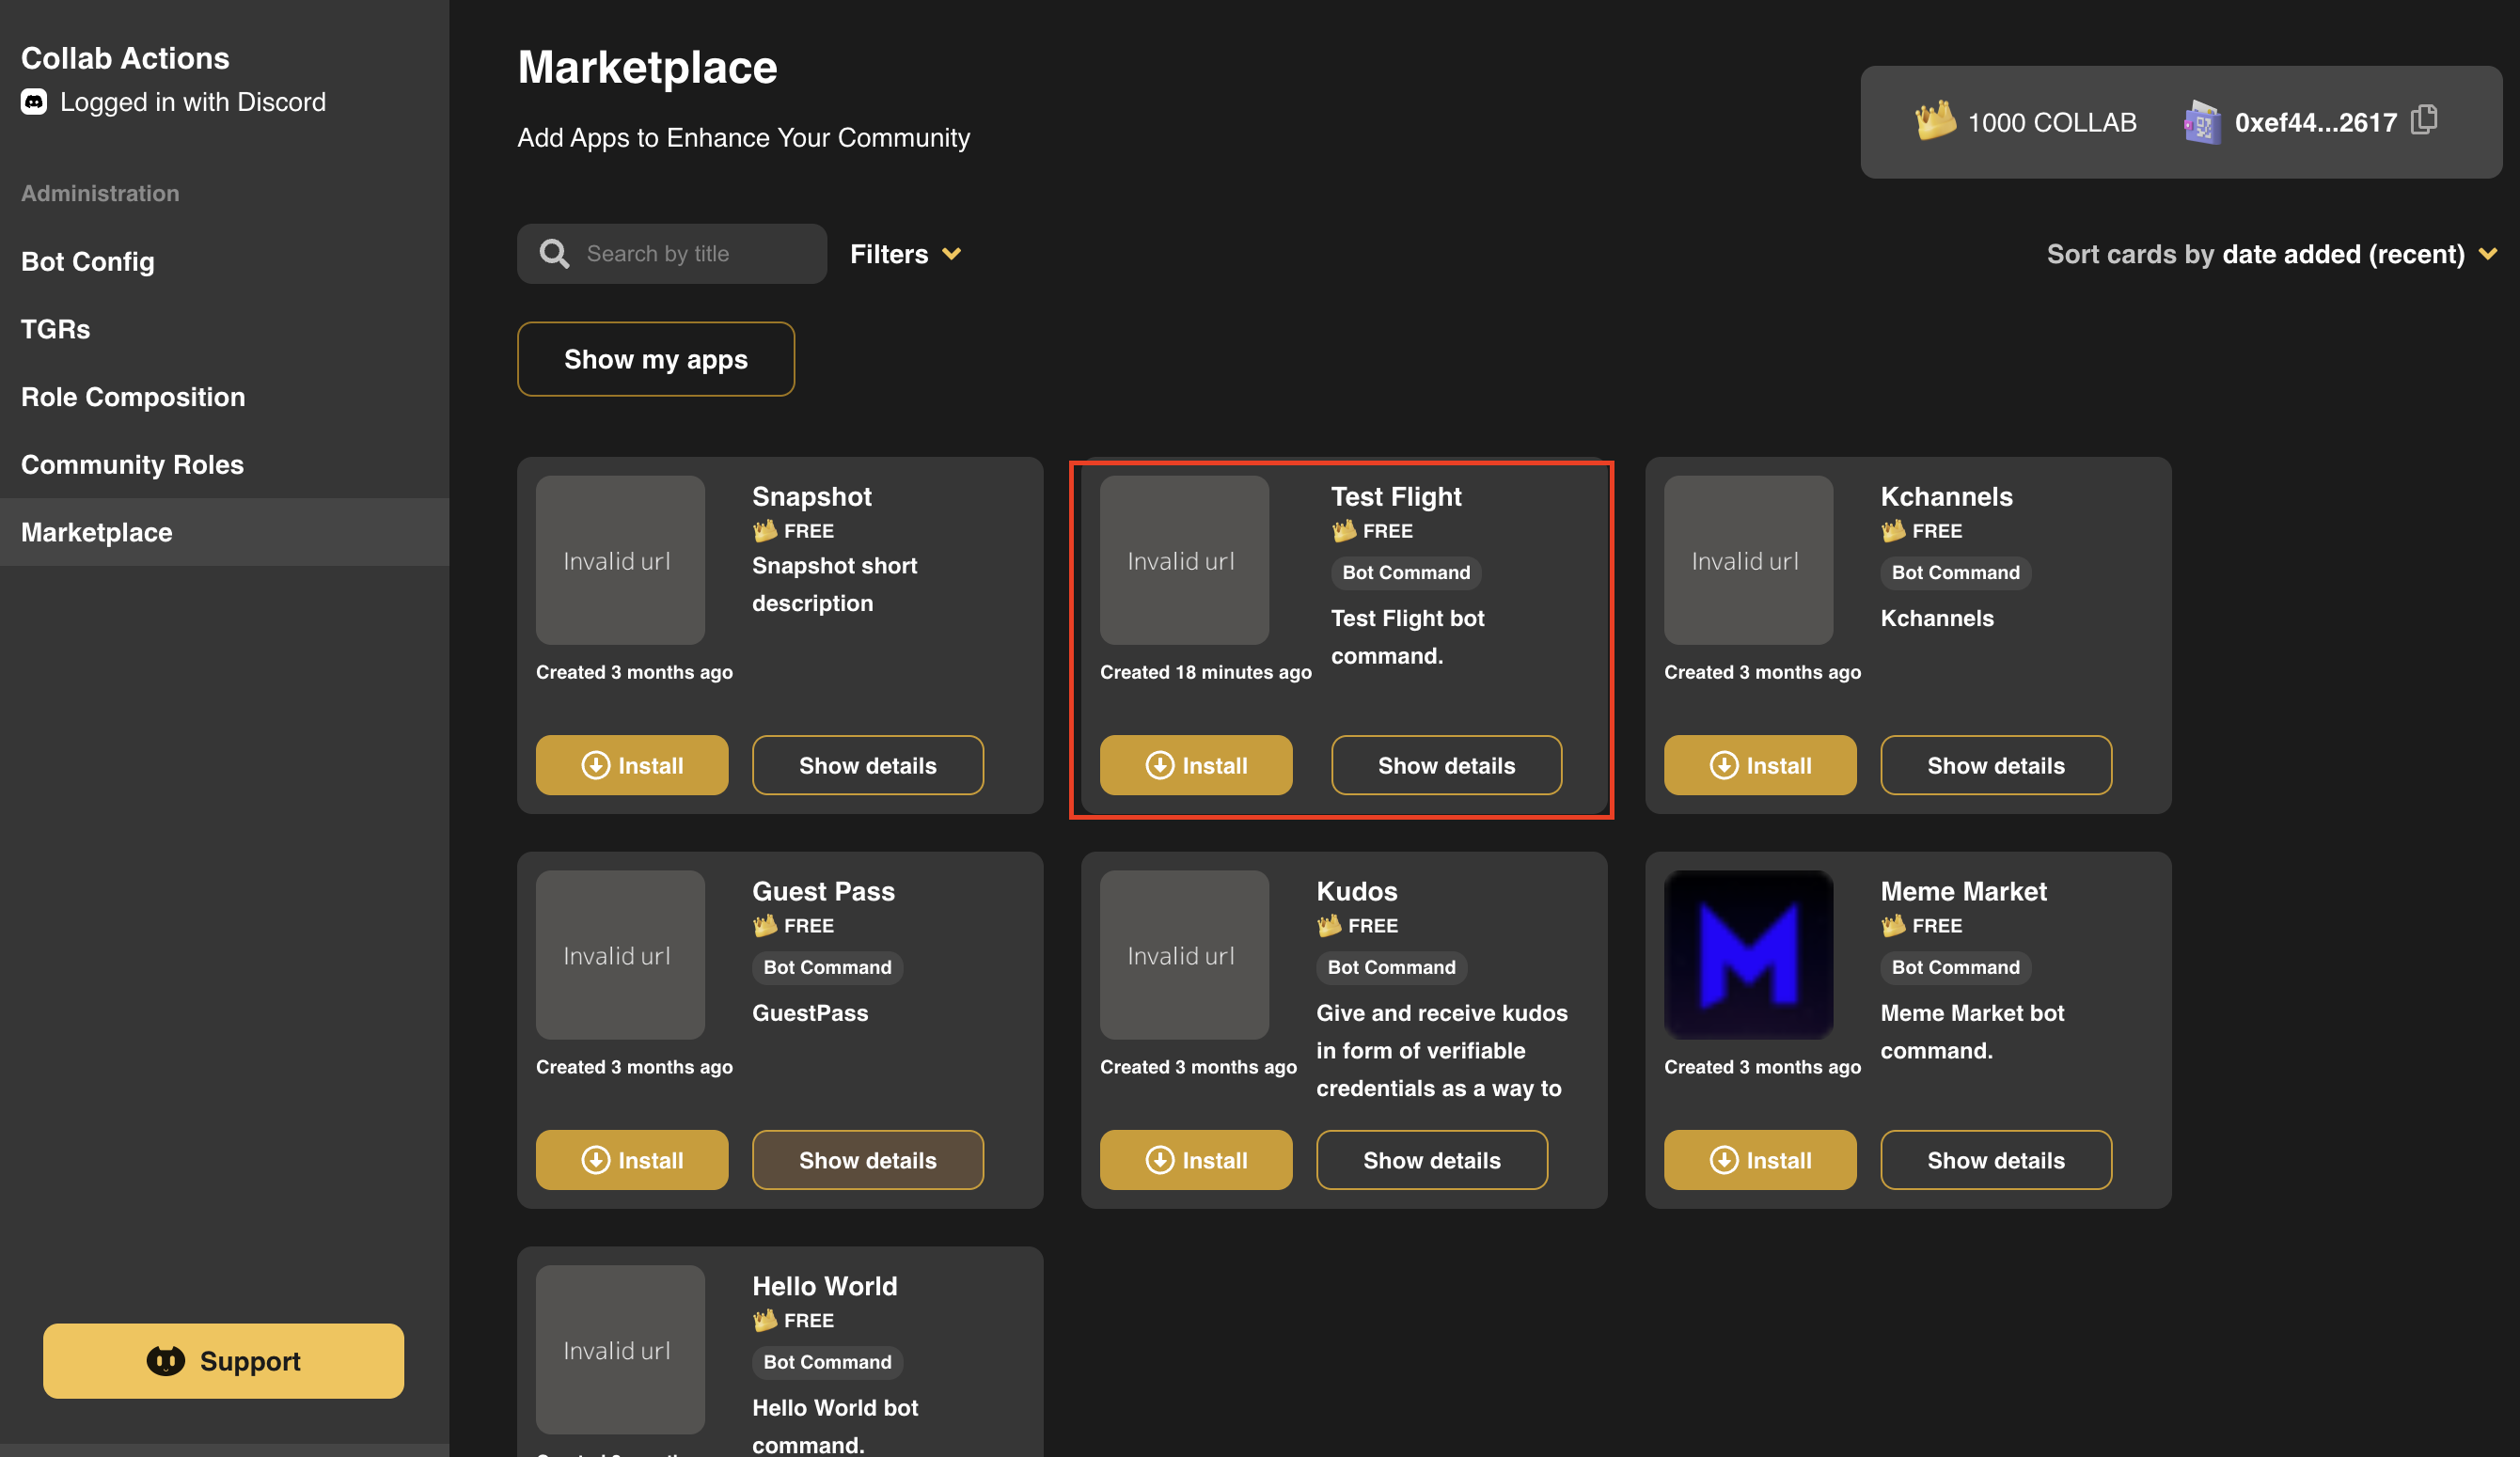Click the Discord logo next to login status

click(34, 102)
